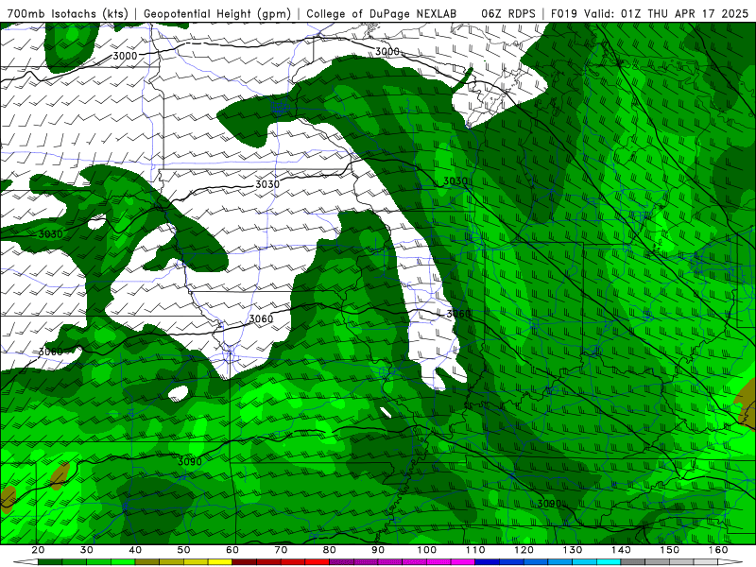Click the "700mb Isotachs (kts)" title text

point(67,13)
